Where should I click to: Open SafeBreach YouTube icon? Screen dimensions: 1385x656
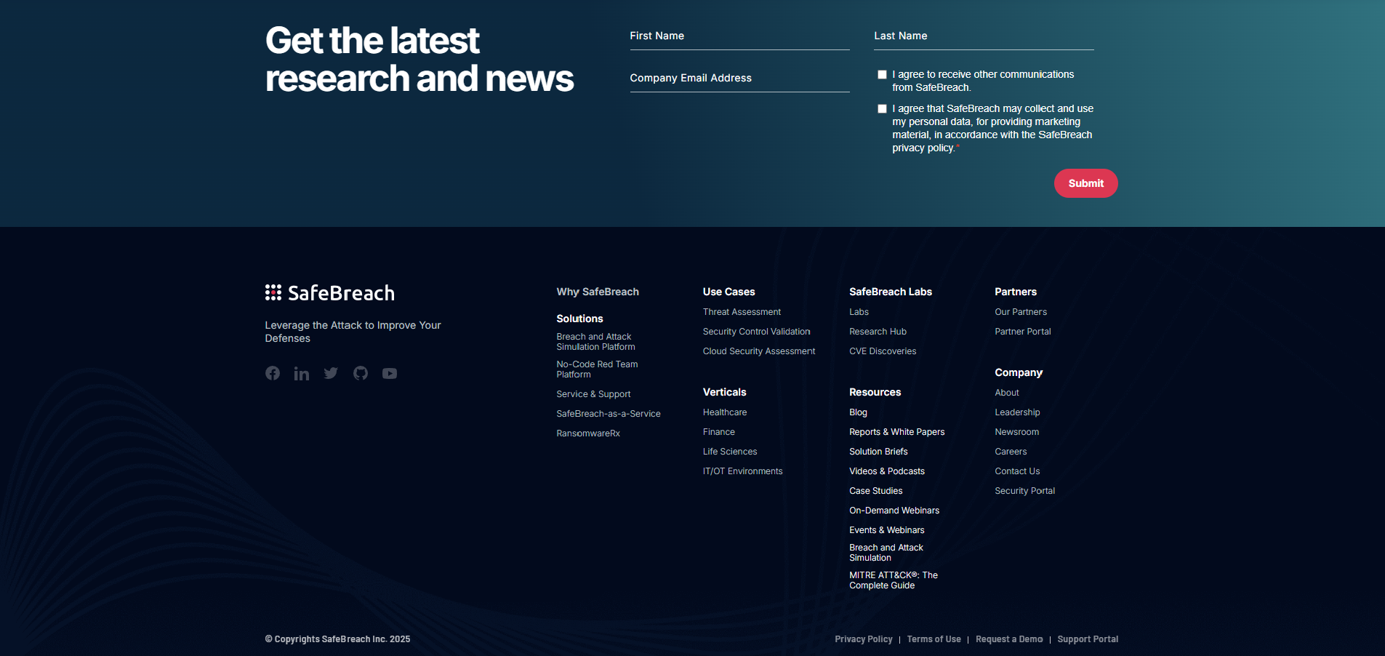[390, 373]
